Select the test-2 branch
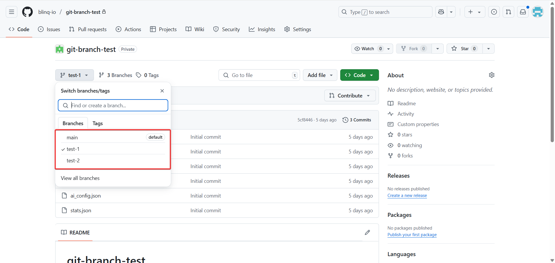The height and width of the screenshot is (263, 555). 73,161
